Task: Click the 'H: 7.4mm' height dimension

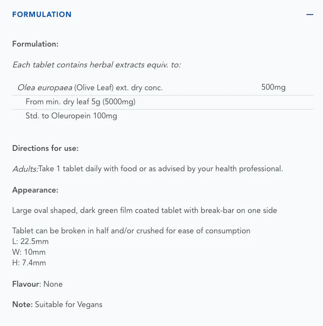Action: coord(29,263)
